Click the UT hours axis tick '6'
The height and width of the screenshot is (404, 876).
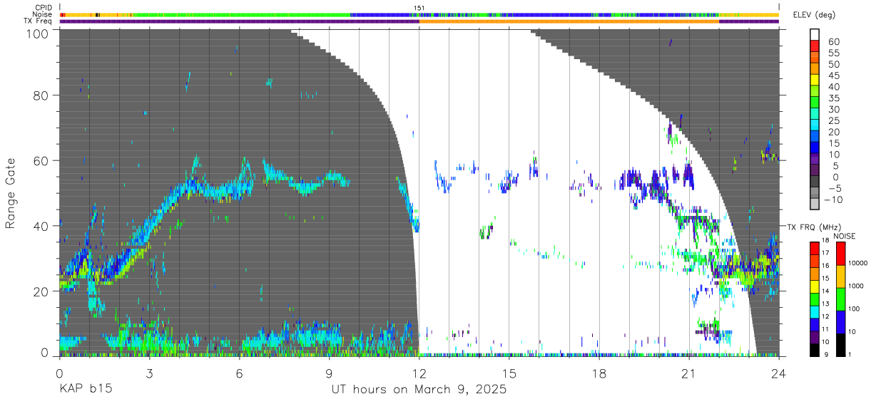[x=239, y=373]
